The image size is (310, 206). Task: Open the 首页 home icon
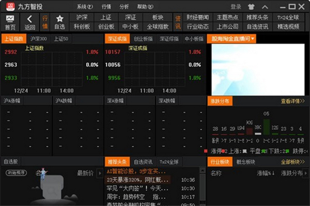(10, 22)
